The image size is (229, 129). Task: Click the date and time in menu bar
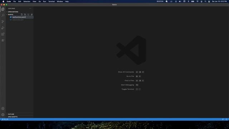(219, 1)
